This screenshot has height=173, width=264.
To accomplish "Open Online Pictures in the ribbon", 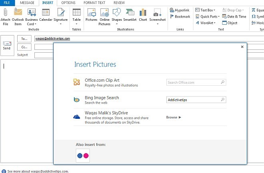I will (x=104, y=17).
